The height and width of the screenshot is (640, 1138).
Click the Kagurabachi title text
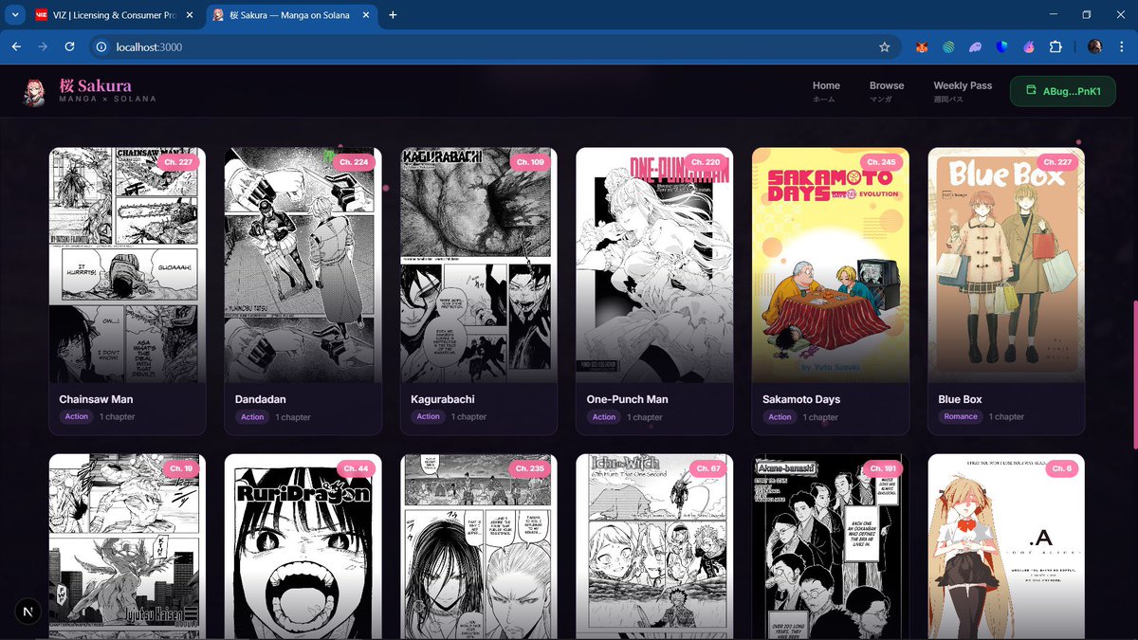[x=443, y=399]
